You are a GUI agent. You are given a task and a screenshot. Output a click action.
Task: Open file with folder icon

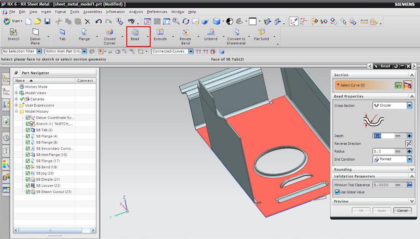point(38,21)
